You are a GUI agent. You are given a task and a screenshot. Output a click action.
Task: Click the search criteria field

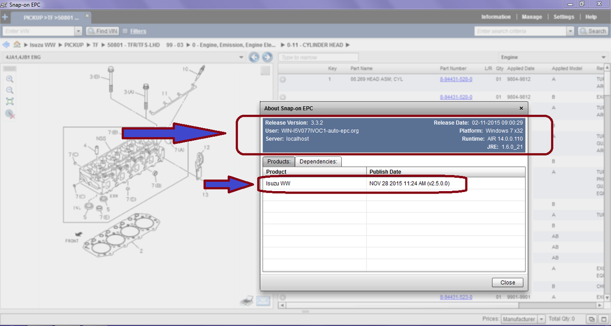[x=520, y=31]
